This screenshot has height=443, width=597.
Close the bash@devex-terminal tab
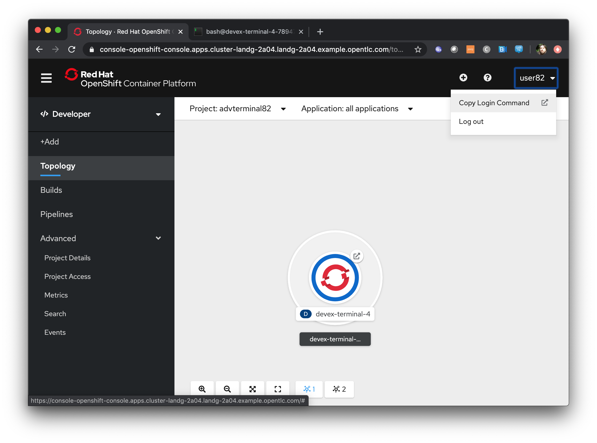coord(301,32)
